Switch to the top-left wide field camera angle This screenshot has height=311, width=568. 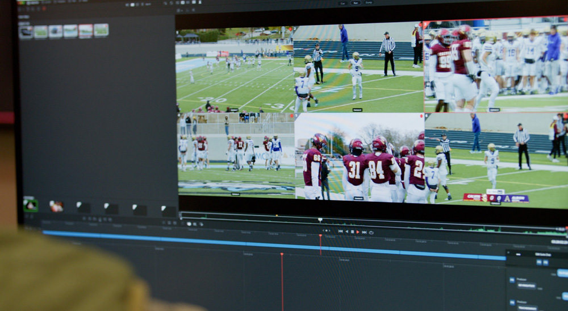pyautogui.click(x=234, y=68)
